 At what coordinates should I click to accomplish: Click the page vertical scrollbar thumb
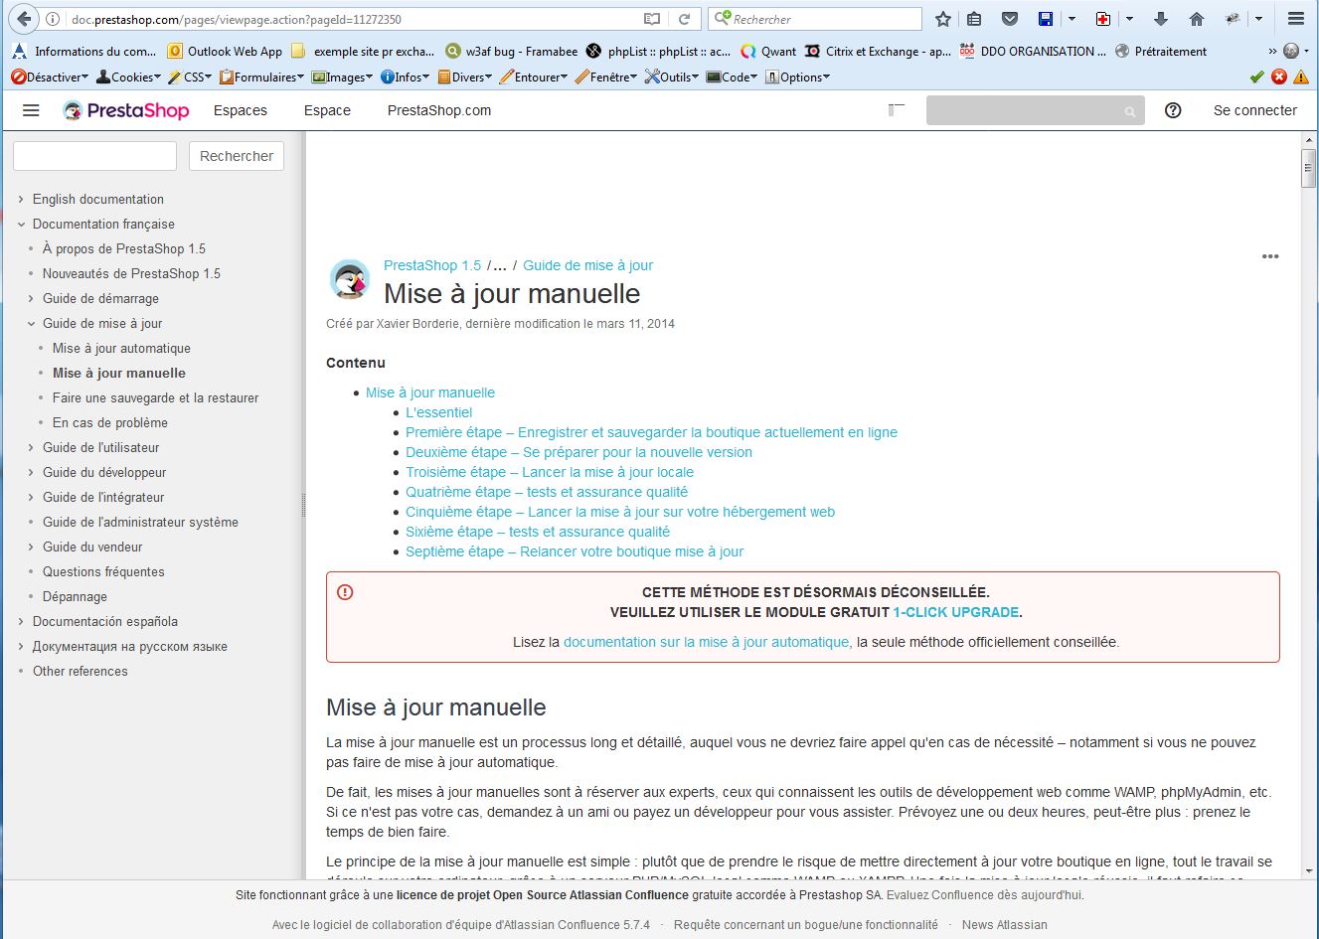(1308, 168)
